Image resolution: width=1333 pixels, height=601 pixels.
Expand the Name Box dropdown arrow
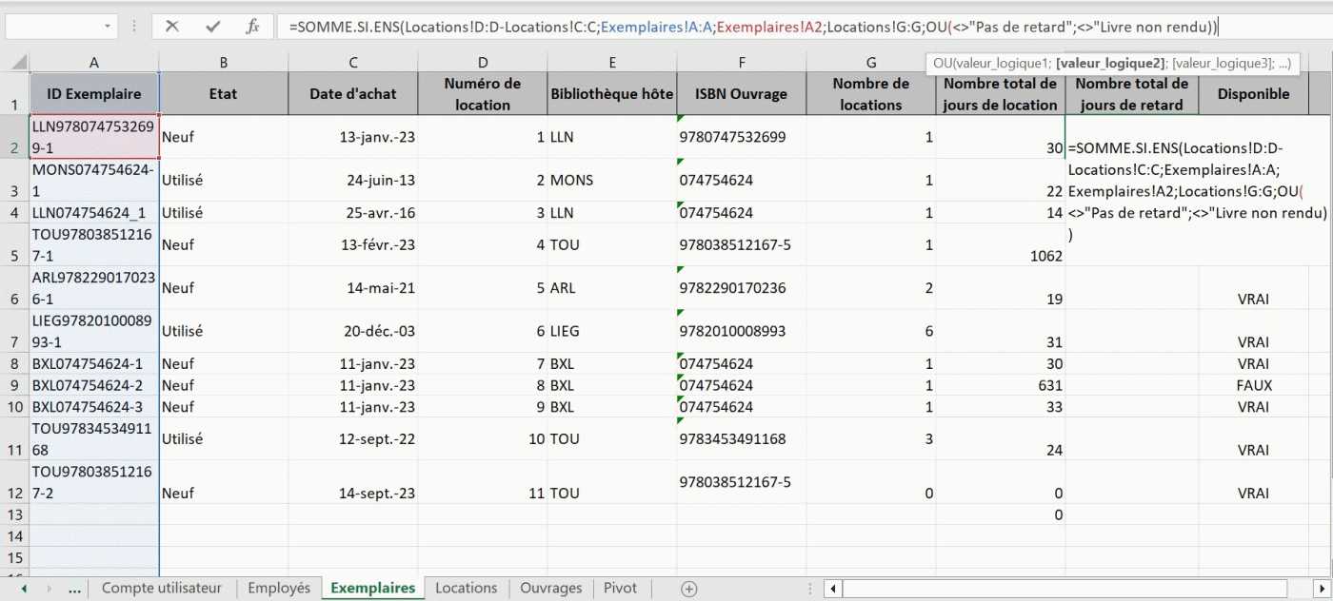point(108,27)
